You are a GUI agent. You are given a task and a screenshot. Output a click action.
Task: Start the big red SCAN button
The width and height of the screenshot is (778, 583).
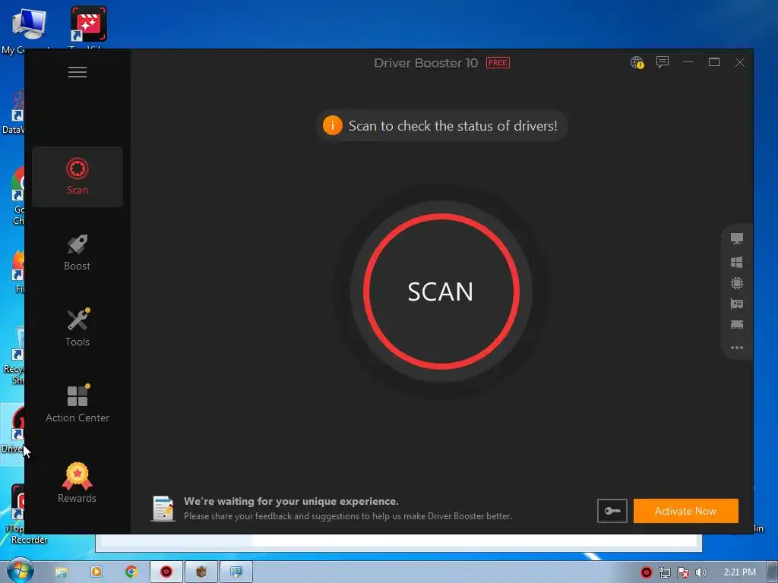click(x=441, y=291)
